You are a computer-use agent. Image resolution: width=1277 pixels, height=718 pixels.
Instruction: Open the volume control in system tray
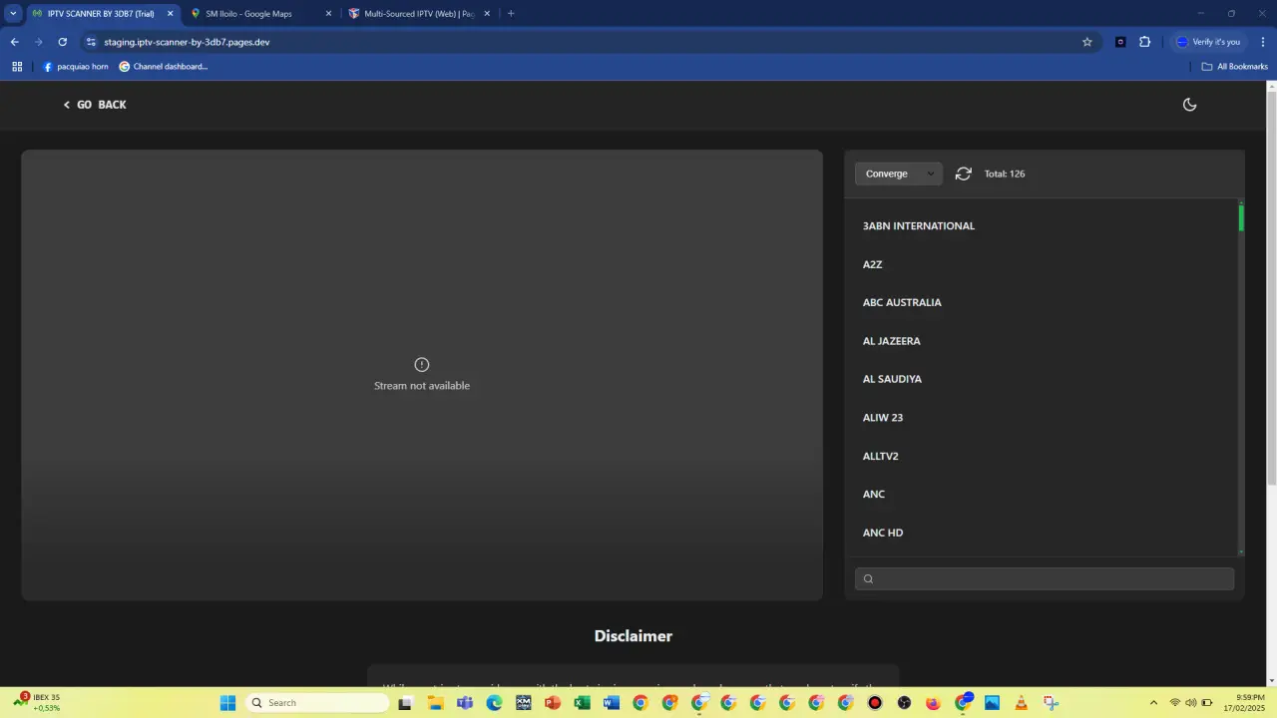coord(1190,703)
